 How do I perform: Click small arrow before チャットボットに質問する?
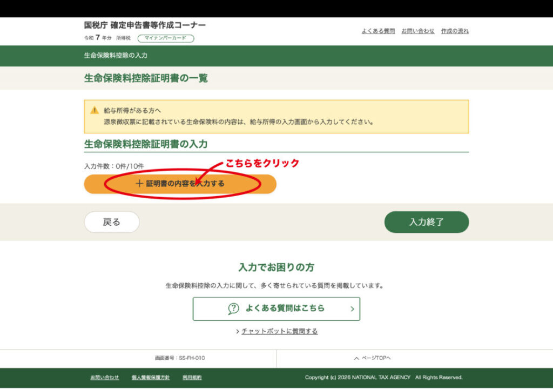238,332
